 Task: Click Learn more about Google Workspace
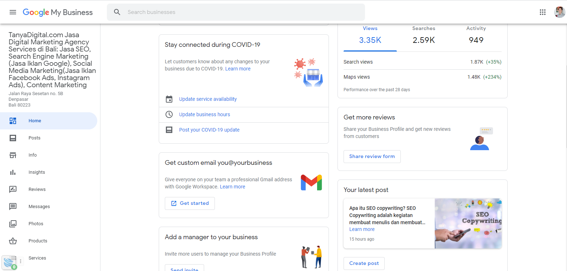click(x=232, y=187)
